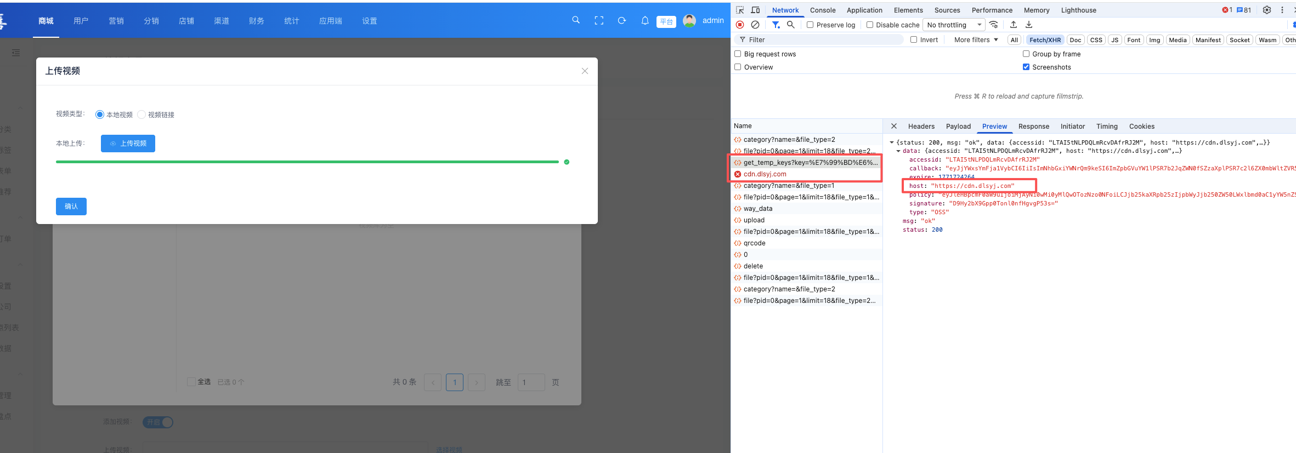Open the DevTools settings gear
Viewport: 1296px width, 453px height.
pyautogui.click(x=1267, y=10)
